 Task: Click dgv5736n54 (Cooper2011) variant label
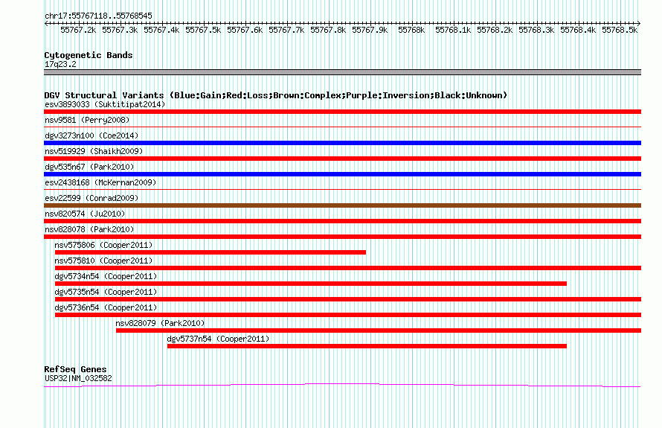coord(106,307)
